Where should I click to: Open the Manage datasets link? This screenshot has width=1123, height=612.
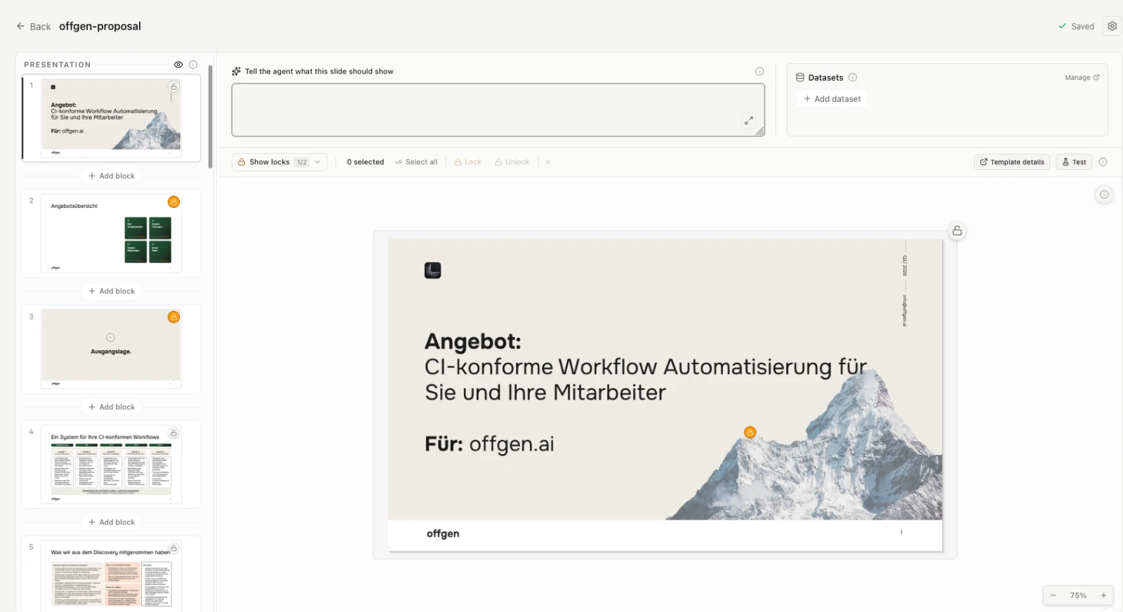pyautogui.click(x=1082, y=78)
